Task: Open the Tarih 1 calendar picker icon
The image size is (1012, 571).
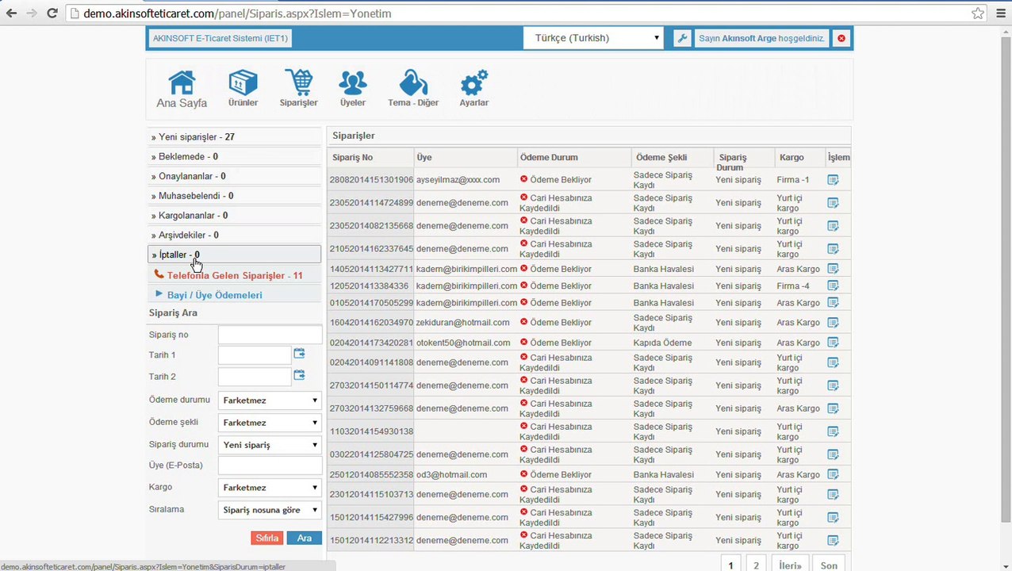Action: [299, 354]
